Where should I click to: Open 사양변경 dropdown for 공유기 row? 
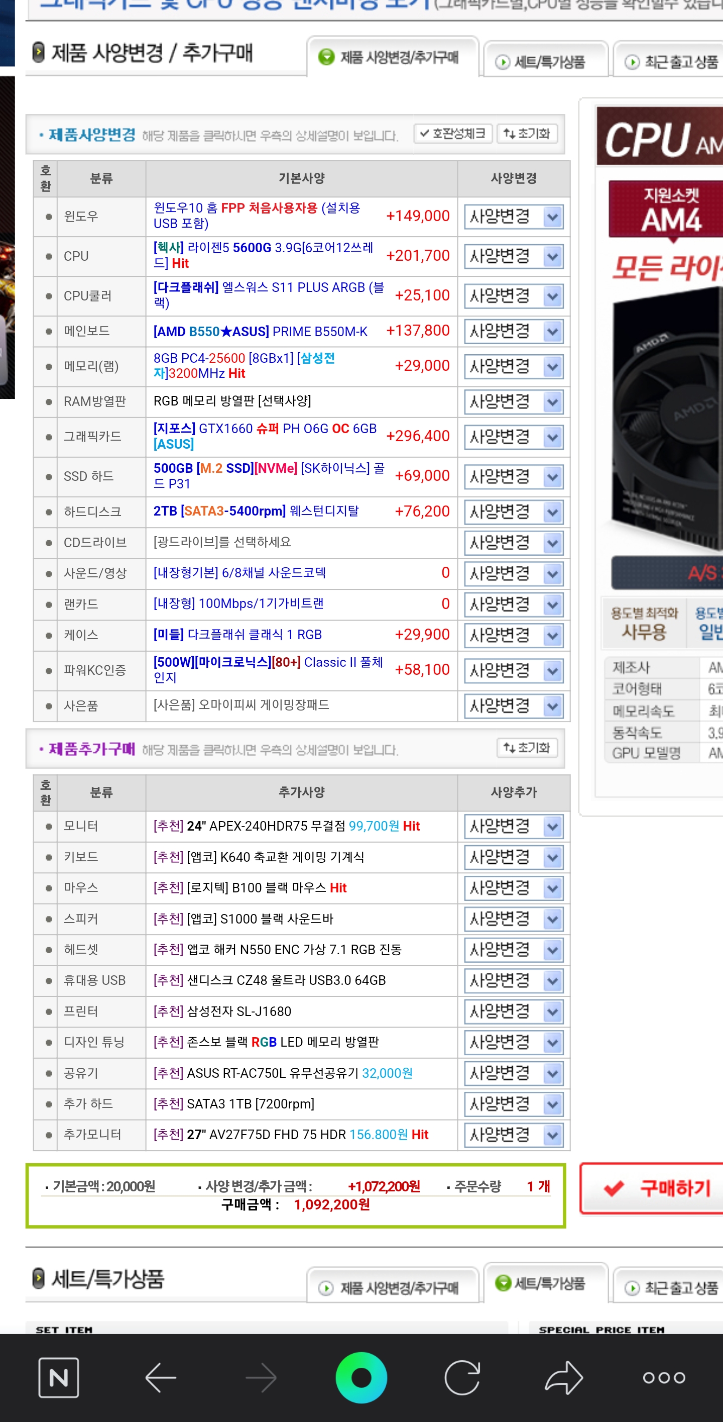[514, 1074]
